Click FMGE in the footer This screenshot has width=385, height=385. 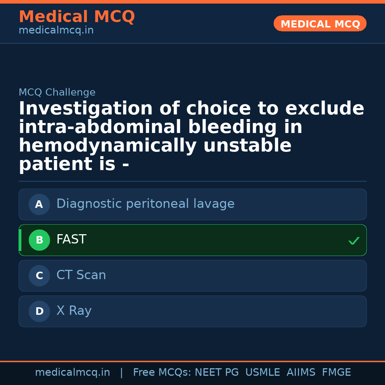tap(337, 373)
